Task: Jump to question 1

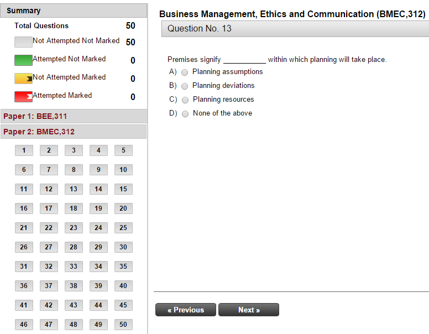Action: [x=24, y=150]
